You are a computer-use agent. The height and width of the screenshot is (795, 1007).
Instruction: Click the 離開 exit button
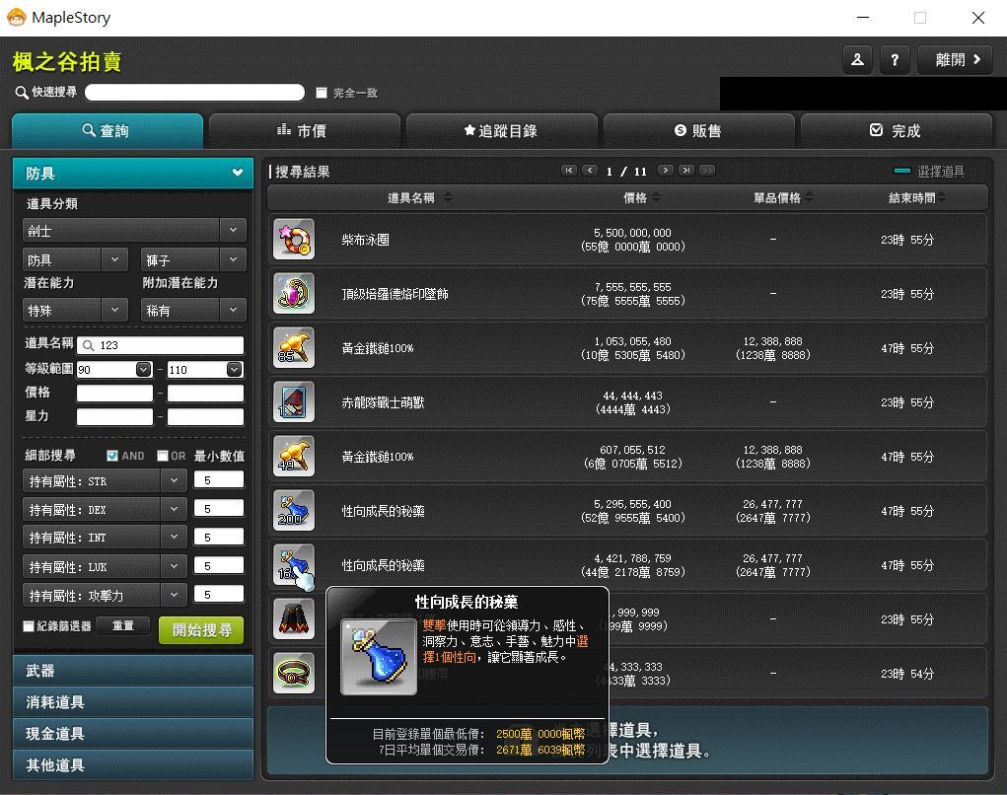coord(954,59)
